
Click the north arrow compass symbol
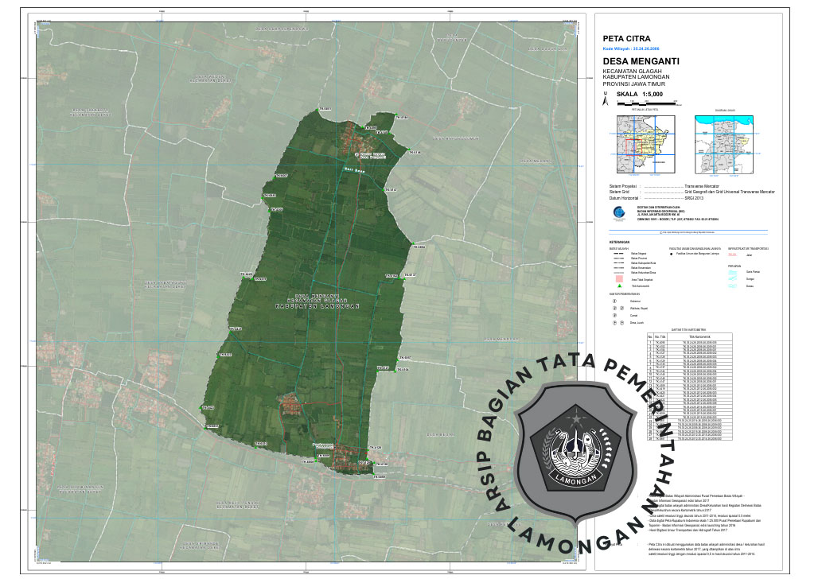click(x=606, y=100)
